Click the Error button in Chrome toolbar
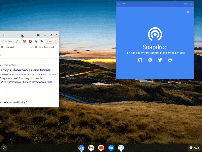Viewport: 202px width, 152px height. 50,41
